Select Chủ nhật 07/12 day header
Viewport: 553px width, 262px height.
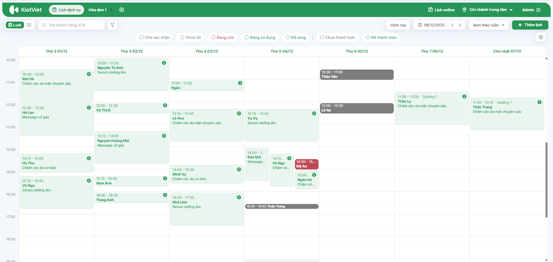tap(507, 51)
